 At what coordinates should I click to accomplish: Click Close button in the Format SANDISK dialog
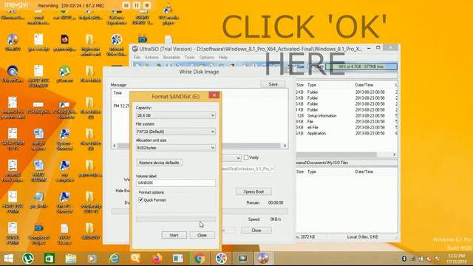202,235
